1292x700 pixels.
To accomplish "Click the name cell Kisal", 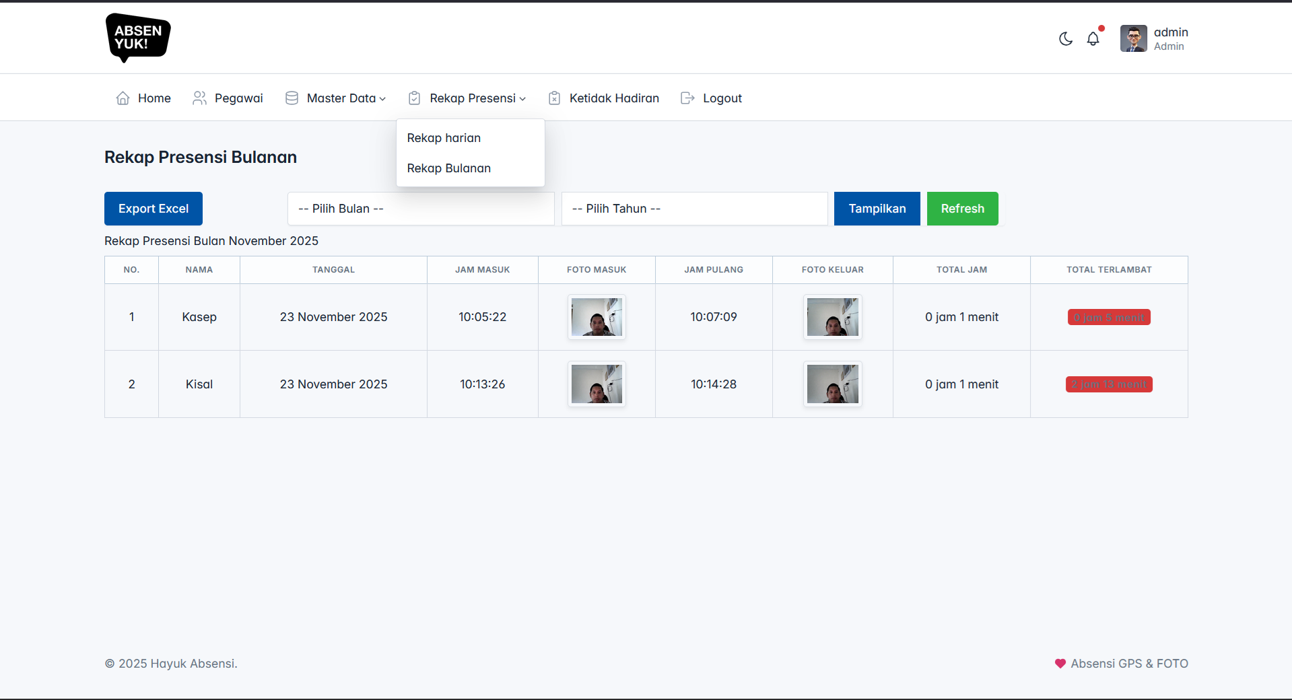I will click(x=199, y=384).
